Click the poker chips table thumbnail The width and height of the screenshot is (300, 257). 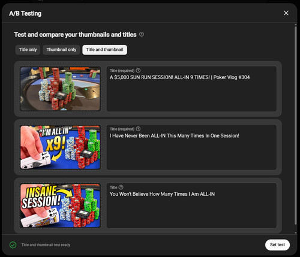click(60, 89)
